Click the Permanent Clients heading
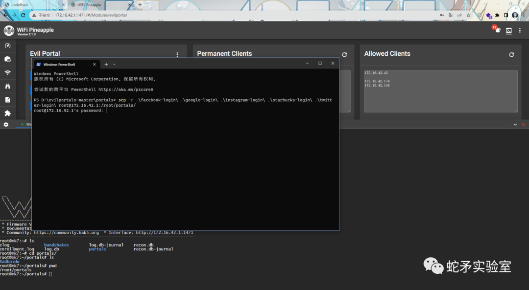Viewport: 529px width, 290px height. point(224,54)
